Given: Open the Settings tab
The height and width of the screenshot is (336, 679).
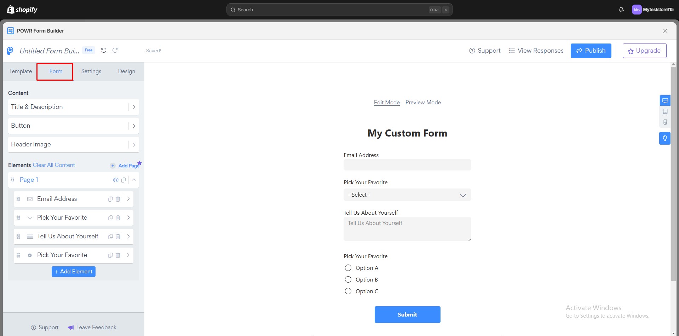Looking at the screenshot, I should coord(91,71).
